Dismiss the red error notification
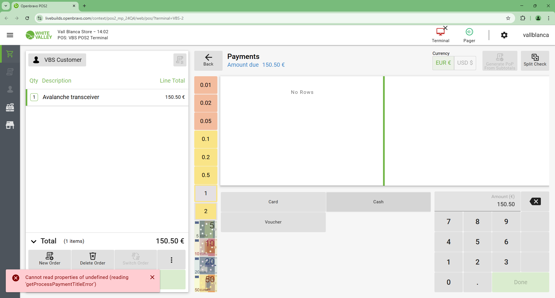The height and width of the screenshot is (298, 555). [152, 277]
